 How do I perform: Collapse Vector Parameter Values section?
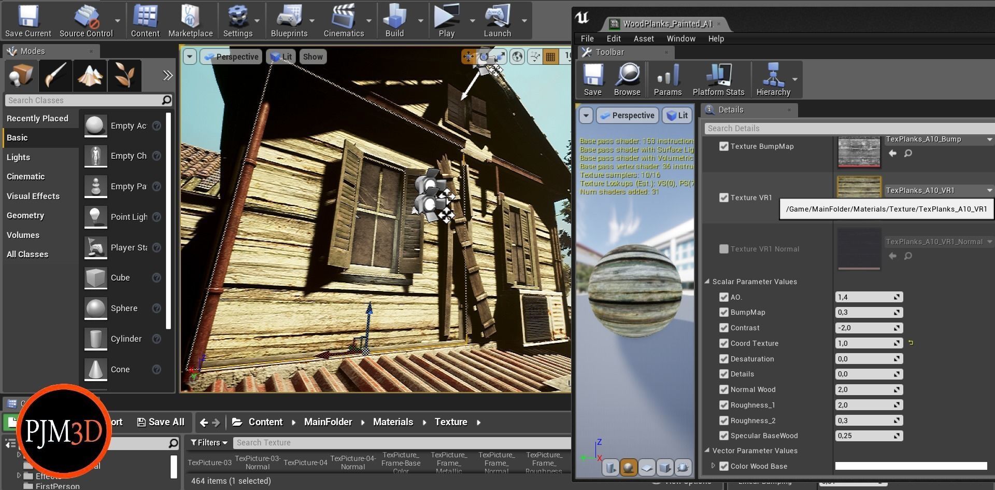click(x=707, y=451)
